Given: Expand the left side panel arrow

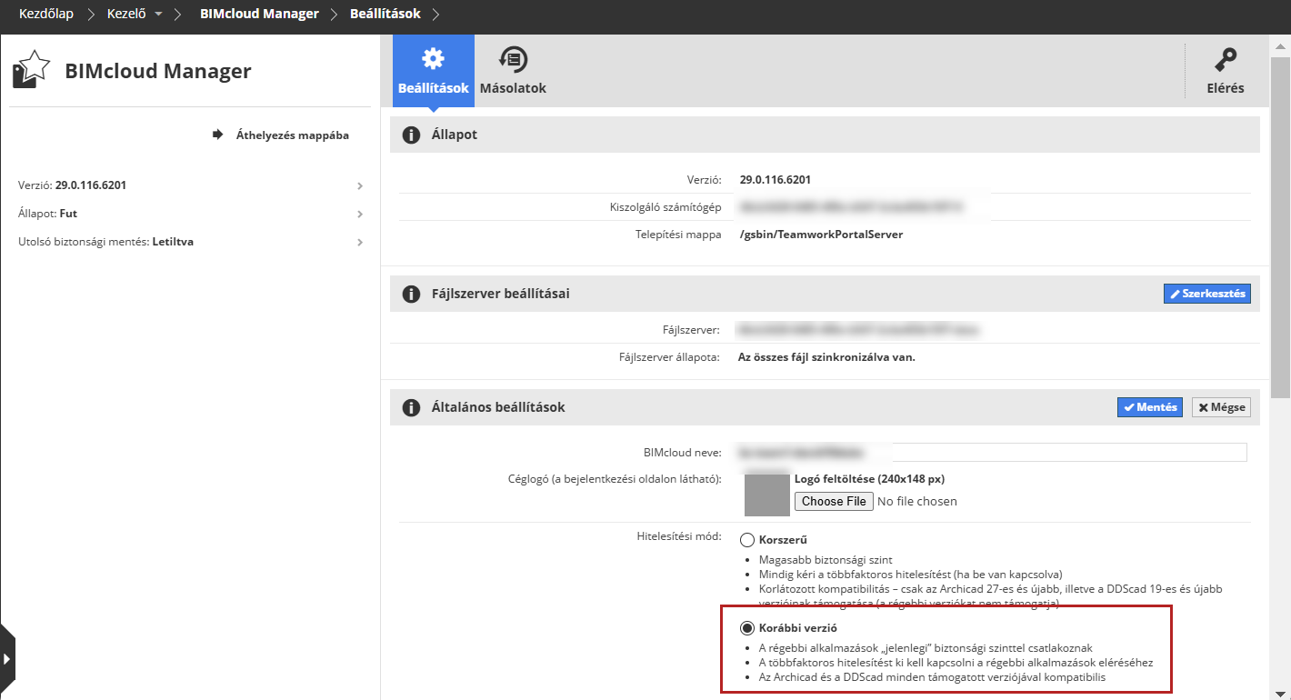Looking at the screenshot, I should 7,659.
